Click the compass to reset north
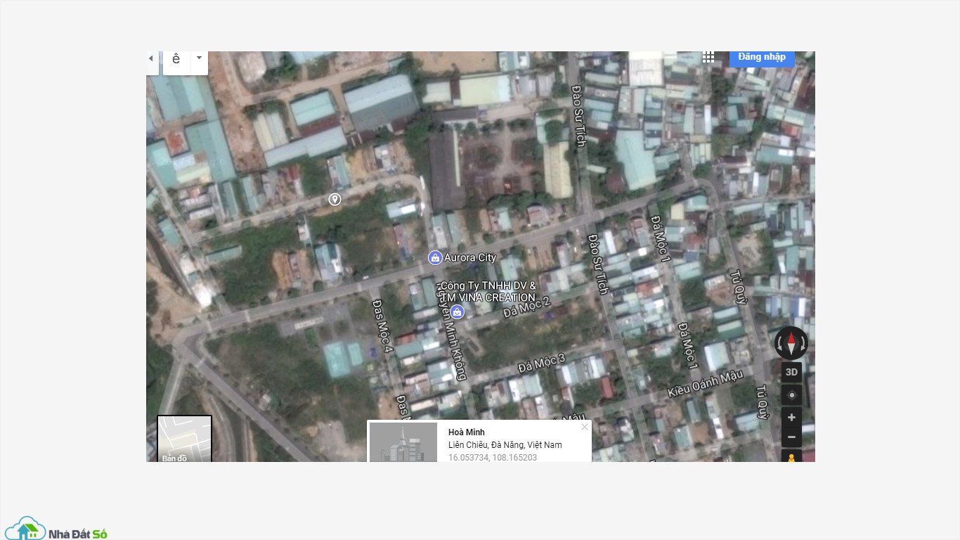The width and height of the screenshot is (960, 540). coord(791,343)
